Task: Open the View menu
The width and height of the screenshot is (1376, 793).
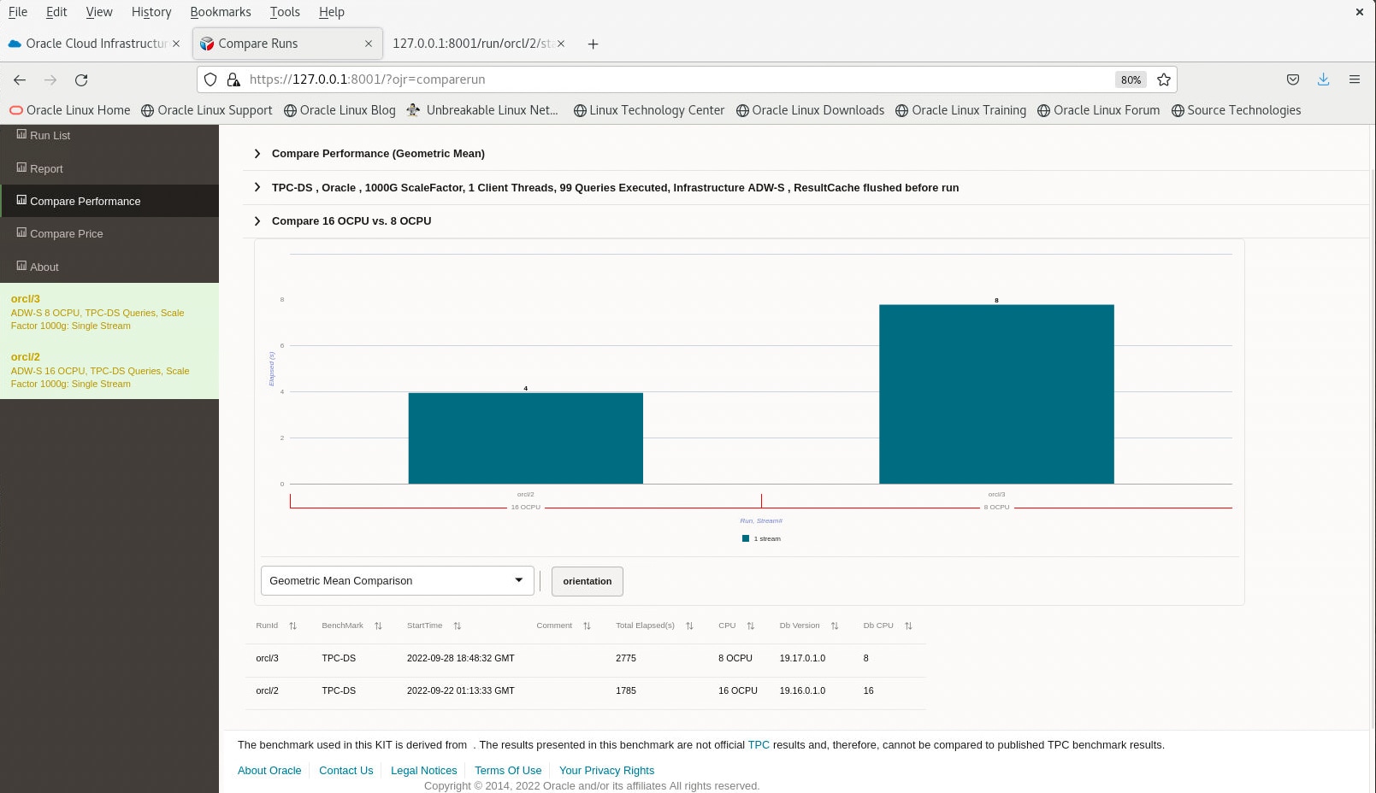Action: 99,12
